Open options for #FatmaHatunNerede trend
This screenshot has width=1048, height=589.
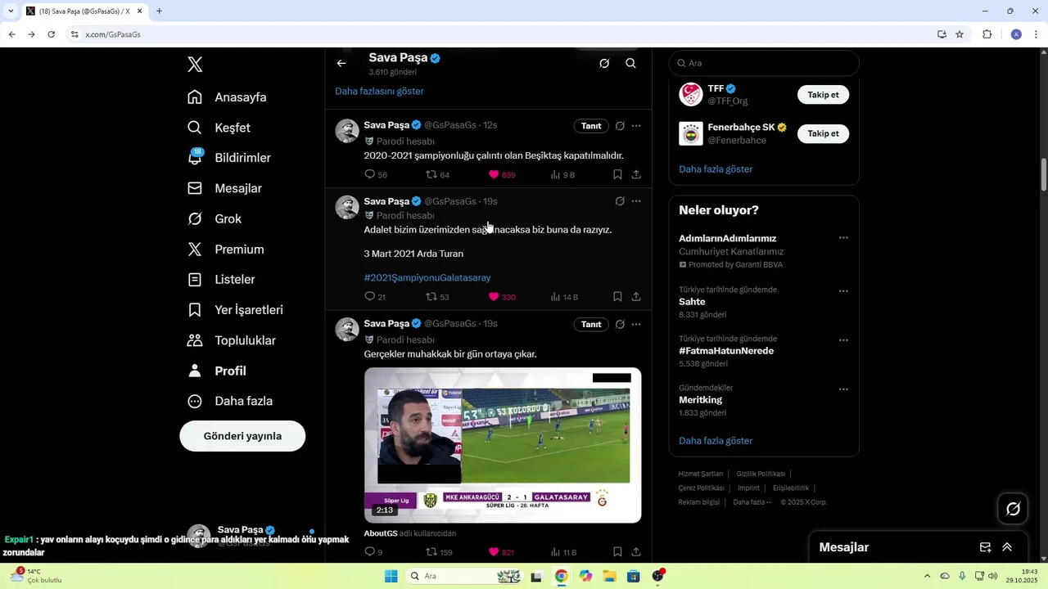843,340
